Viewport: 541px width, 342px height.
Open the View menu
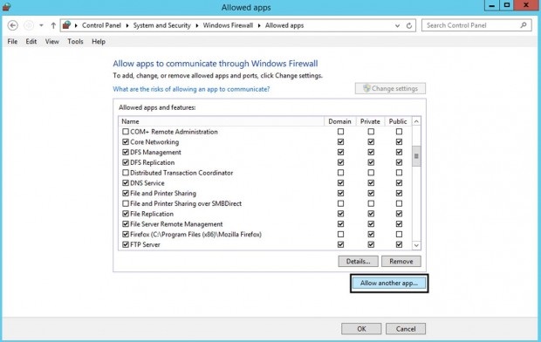pyautogui.click(x=52, y=41)
